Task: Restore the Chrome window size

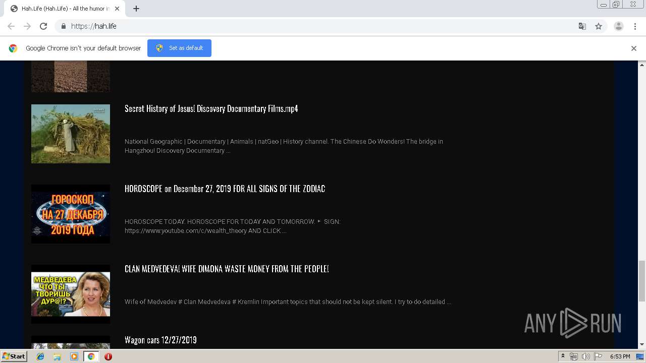Action: (x=616, y=5)
